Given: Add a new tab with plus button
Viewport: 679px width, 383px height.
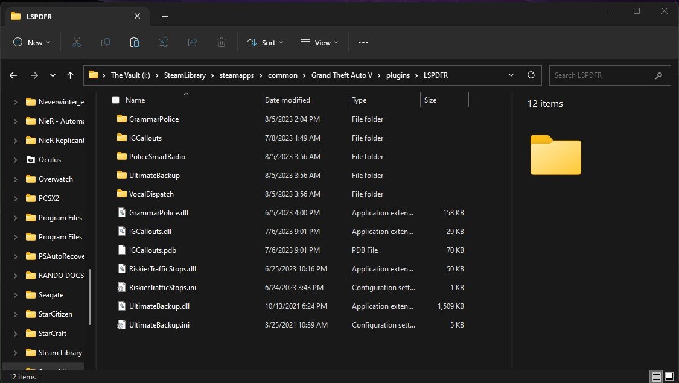Looking at the screenshot, I should [165, 16].
